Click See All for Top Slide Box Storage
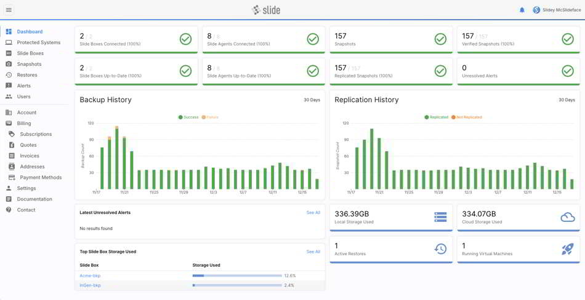 [x=313, y=251]
